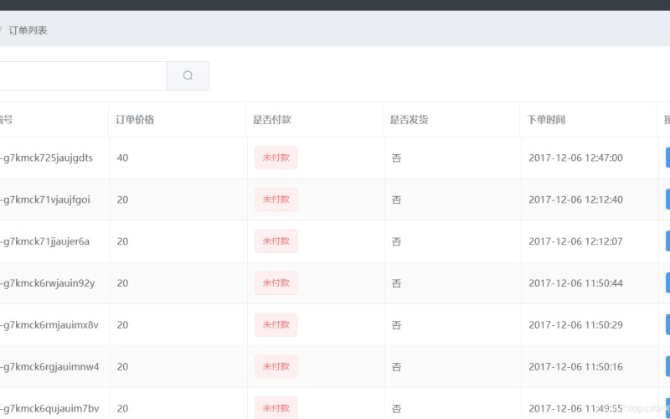The width and height of the screenshot is (670, 419).
Task: Click timestamp 2017-12-06 12:12:07
Action: pyautogui.click(x=575, y=241)
